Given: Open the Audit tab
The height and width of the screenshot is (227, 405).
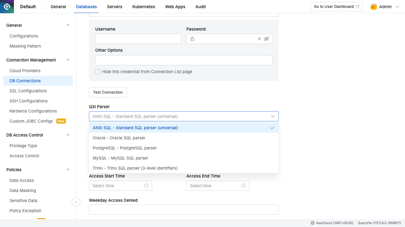Looking at the screenshot, I should tap(201, 7).
